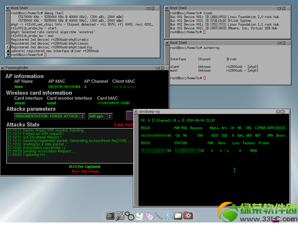The image size is (298, 228).
Task: Open the control panel screwdriver icon in dock
Action: pos(120,216)
